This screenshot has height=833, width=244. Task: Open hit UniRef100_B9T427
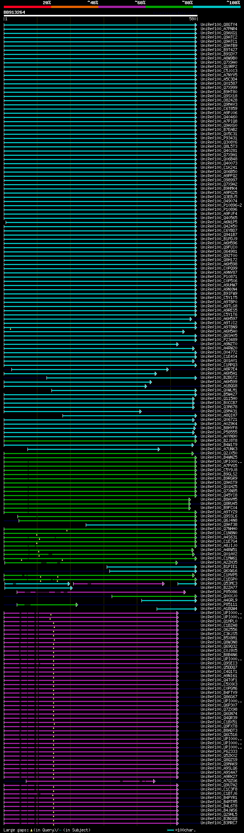click(x=219, y=50)
